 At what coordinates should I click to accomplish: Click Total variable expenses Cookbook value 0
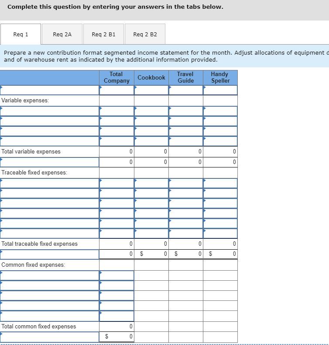pyautogui.click(x=165, y=152)
